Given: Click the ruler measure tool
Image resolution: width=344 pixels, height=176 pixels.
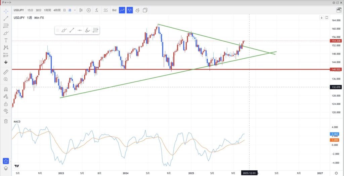Looking at the screenshot, I should 6,72.
